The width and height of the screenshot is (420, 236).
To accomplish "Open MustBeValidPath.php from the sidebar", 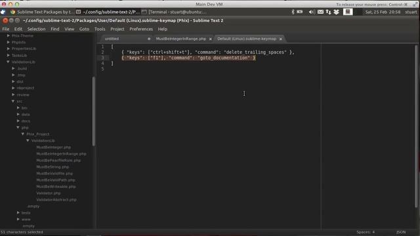I will [56, 180].
